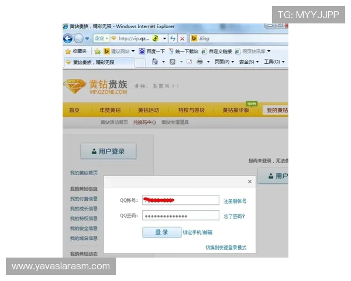The image size is (351, 281).
Task: Click the 黄钻活动首页 sub-navigation link
Action: 114,122
